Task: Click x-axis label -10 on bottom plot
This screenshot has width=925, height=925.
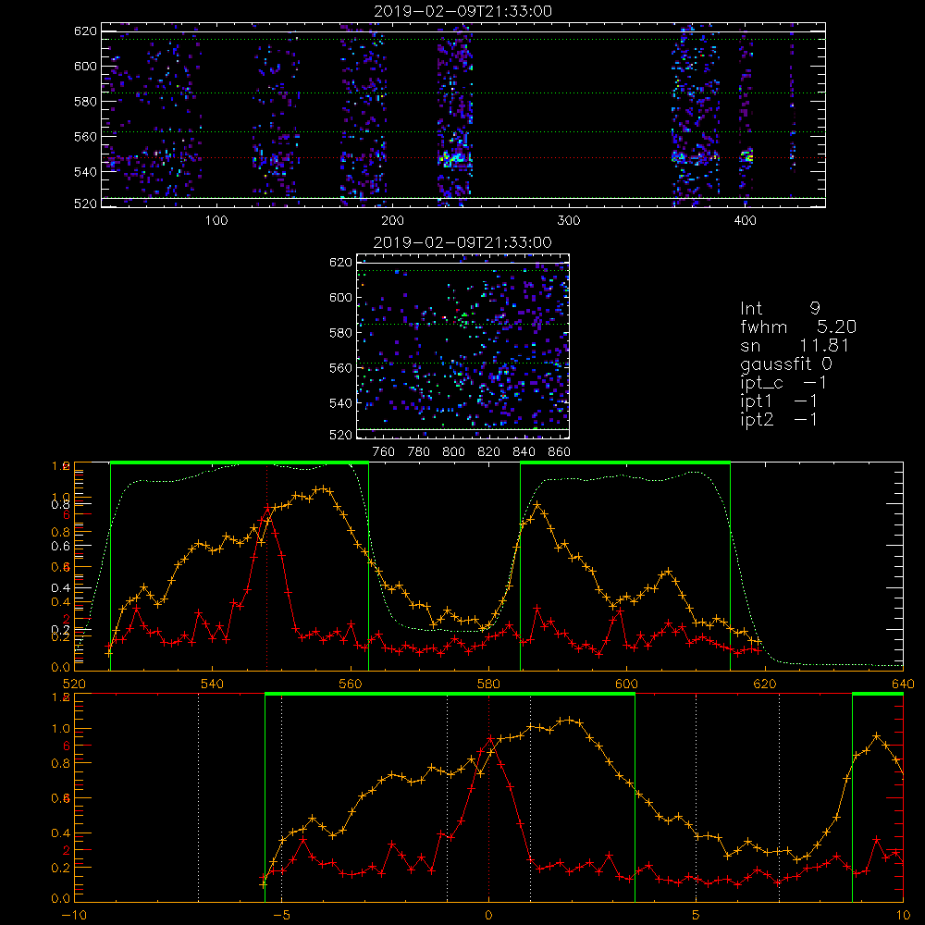Action: coord(73,916)
